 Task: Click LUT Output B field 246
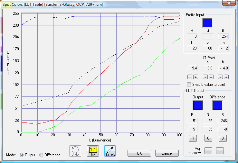pos(222,121)
